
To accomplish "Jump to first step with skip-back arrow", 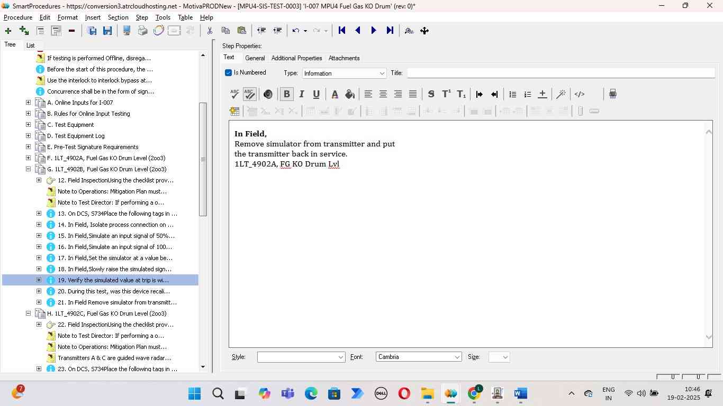I will click(342, 31).
